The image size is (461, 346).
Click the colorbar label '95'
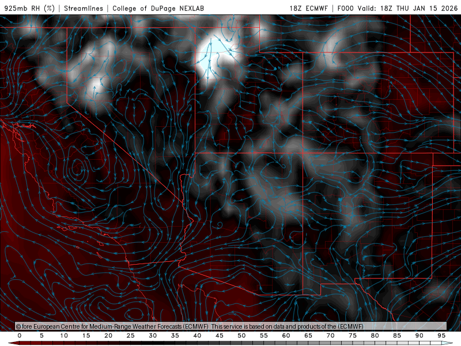click(x=441, y=336)
